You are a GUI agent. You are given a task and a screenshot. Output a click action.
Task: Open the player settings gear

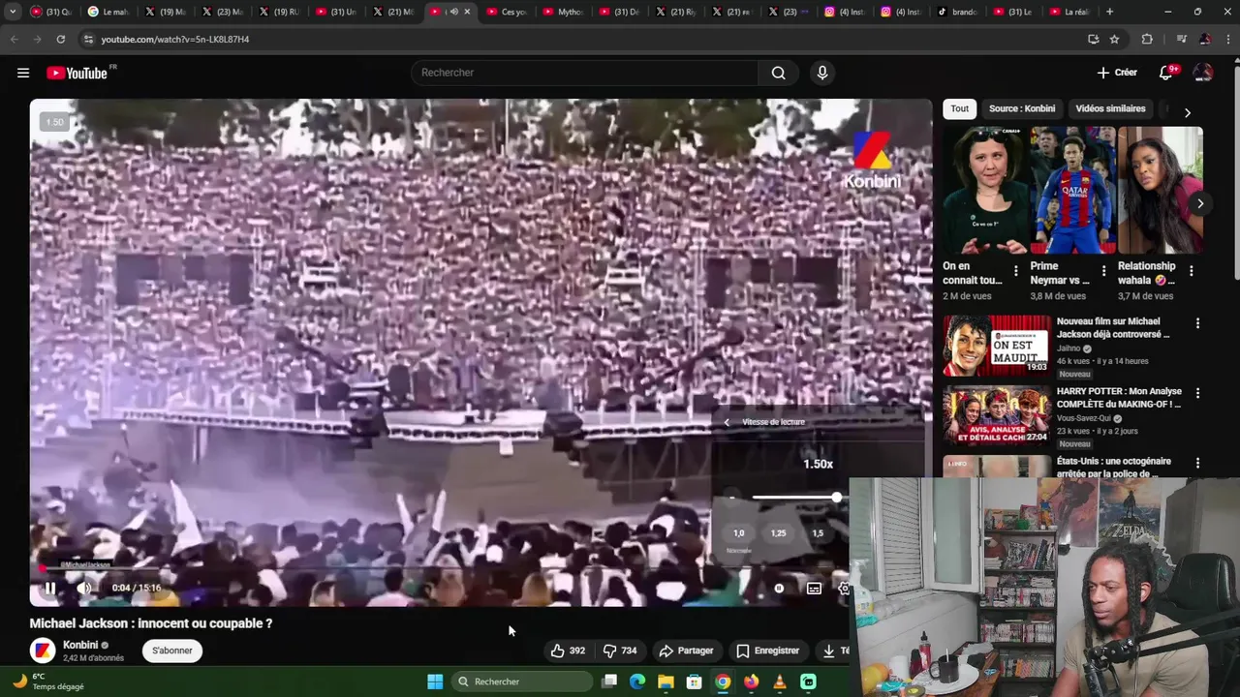pyautogui.click(x=844, y=588)
